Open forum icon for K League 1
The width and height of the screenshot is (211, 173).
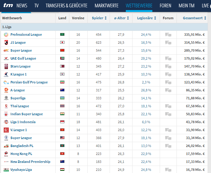[x=168, y=74]
